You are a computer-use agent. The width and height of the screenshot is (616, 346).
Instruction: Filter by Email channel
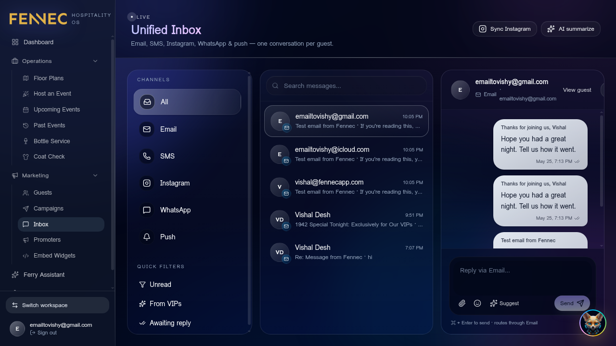[x=187, y=129]
